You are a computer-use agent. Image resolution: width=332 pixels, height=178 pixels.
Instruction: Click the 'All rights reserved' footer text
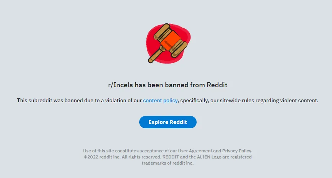142,157
